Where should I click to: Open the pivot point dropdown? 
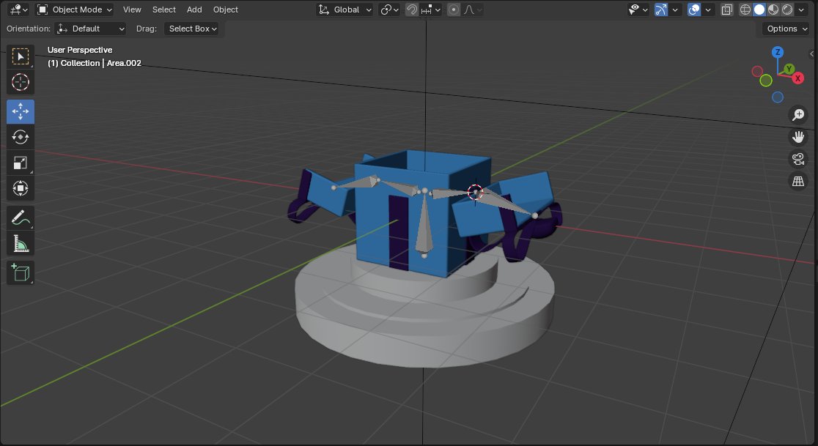coord(389,10)
